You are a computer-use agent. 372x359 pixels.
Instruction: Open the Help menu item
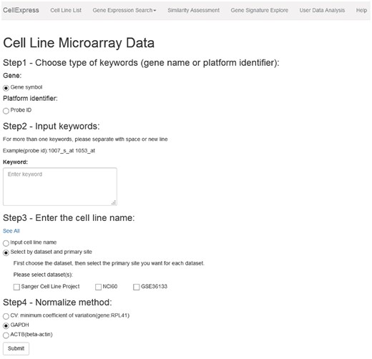[361, 10]
